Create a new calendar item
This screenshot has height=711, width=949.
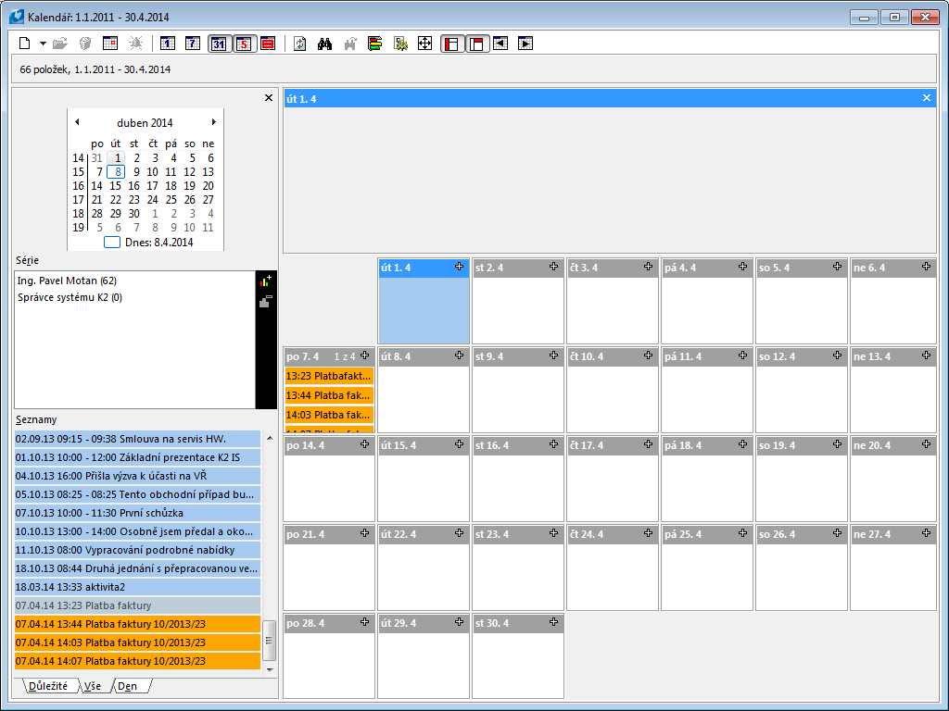(x=25, y=44)
